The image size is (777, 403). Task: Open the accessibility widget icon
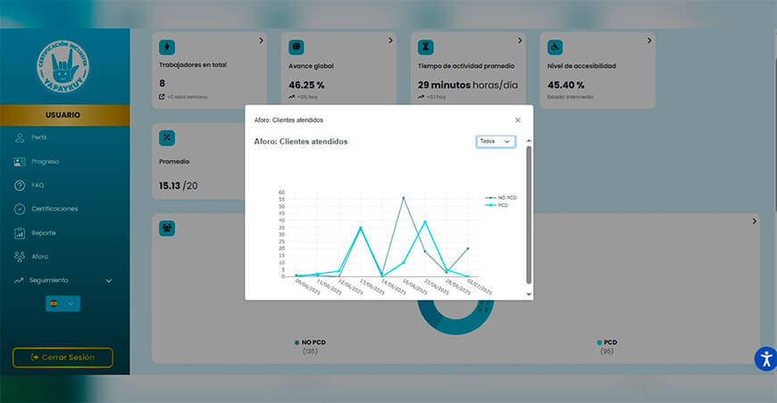[x=766, y=358]
